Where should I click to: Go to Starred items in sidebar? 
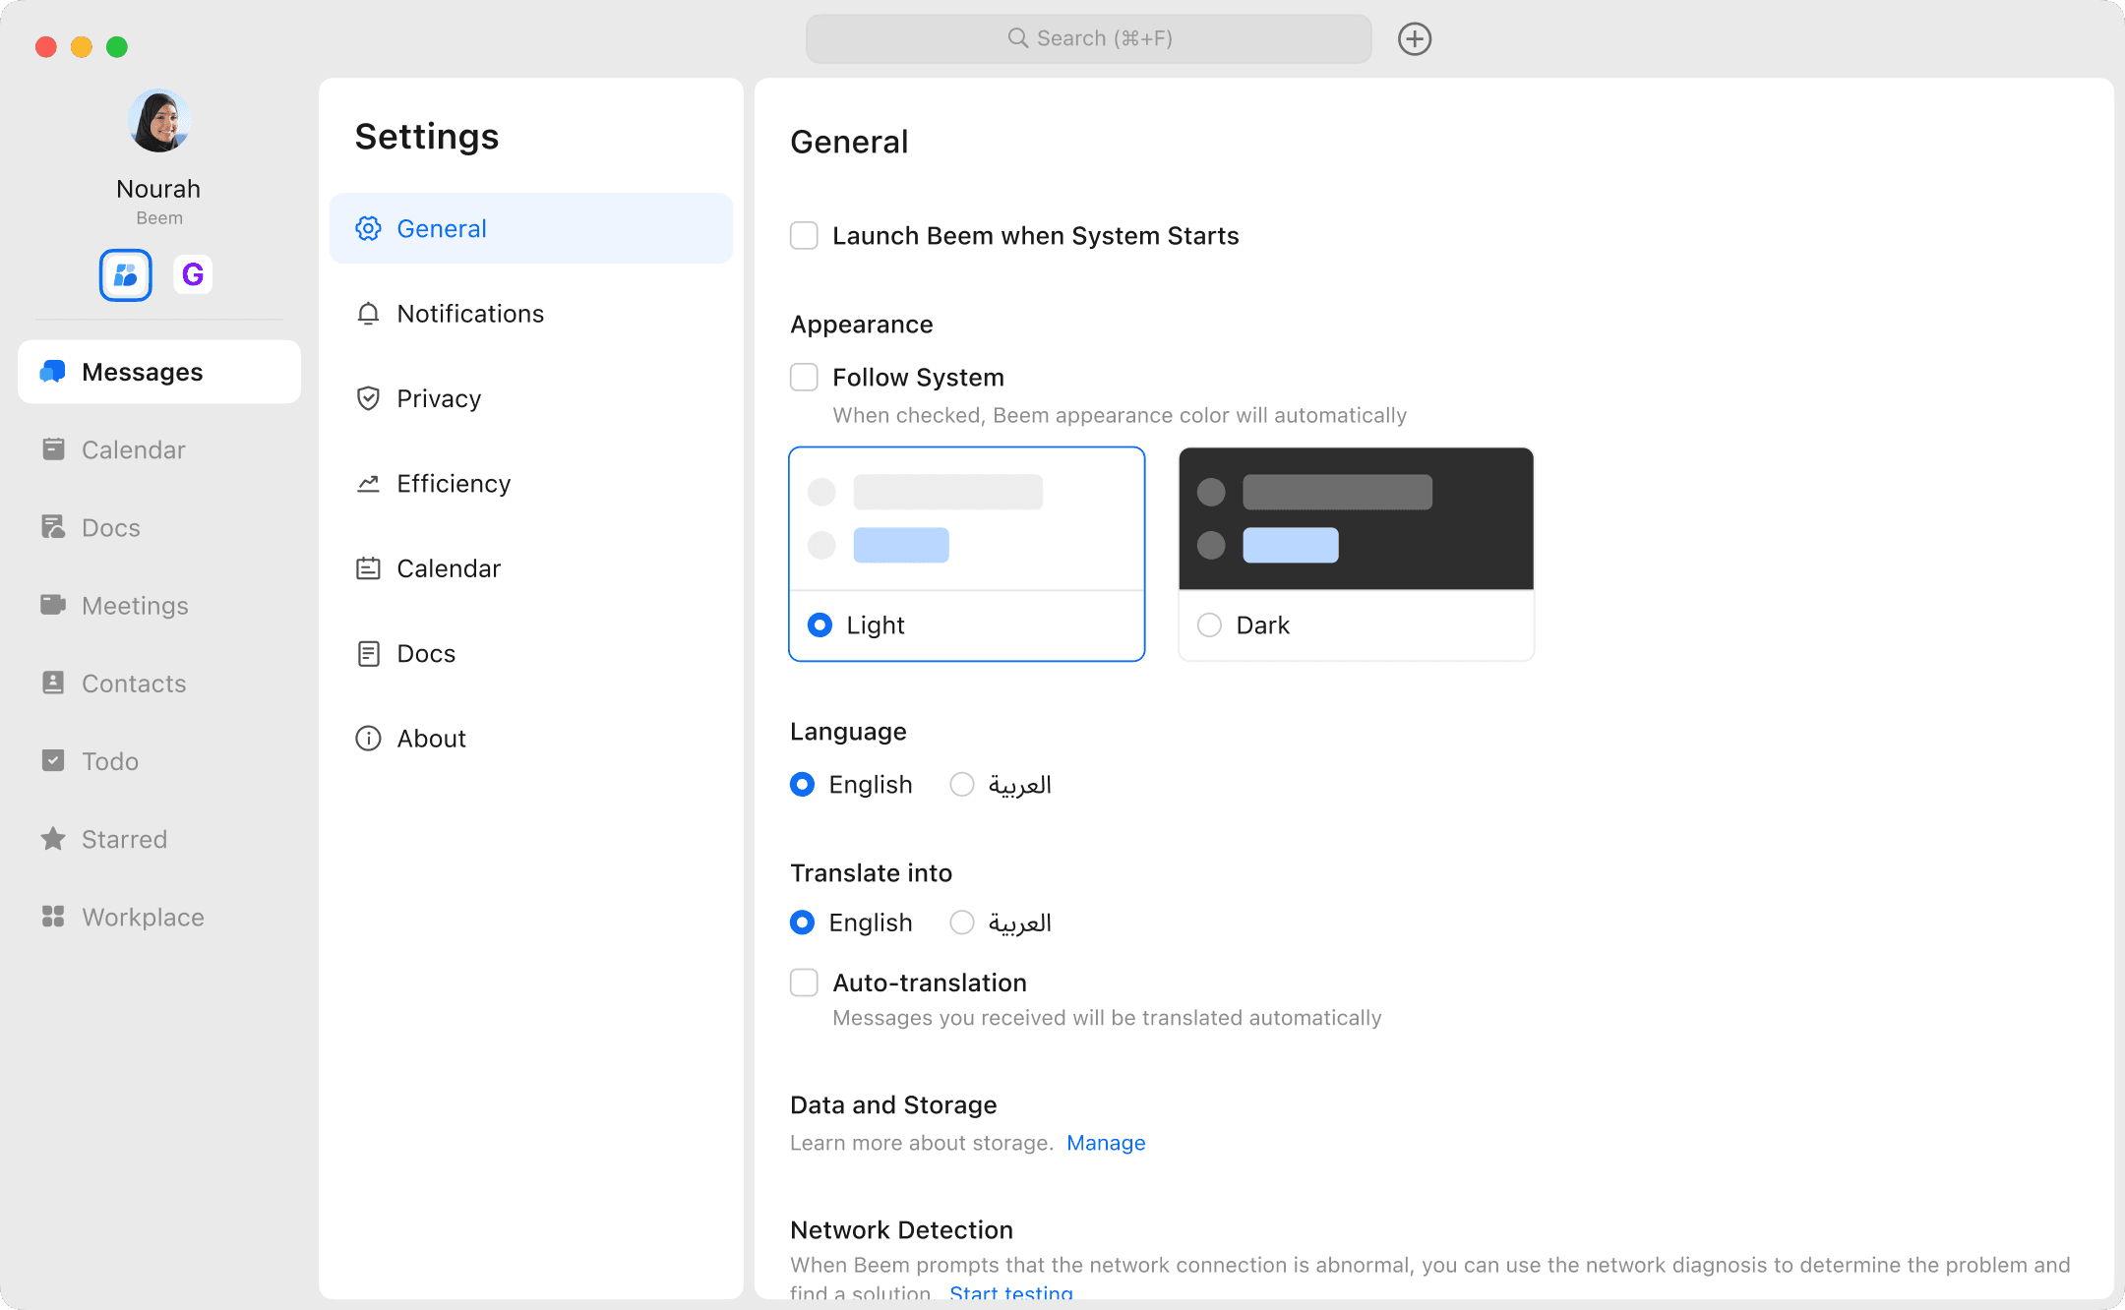[x=124, y=839]
